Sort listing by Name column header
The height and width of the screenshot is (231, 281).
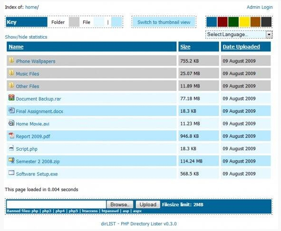point(16,47)
